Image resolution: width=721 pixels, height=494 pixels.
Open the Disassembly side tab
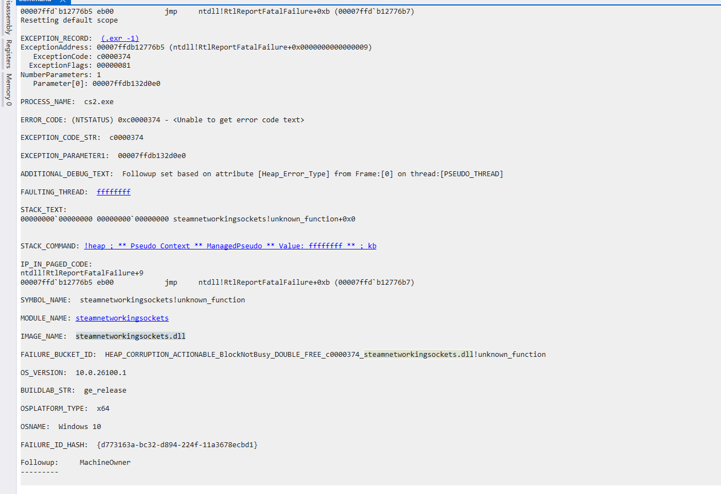point(8,18)
